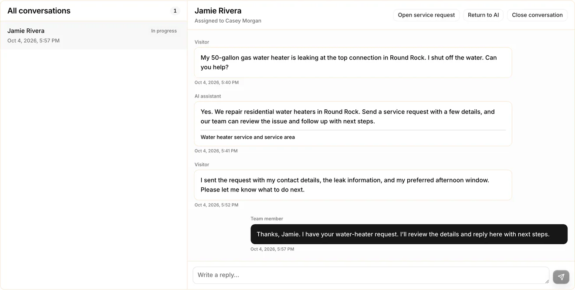
Task: Open service request for Jamie Rivera
Action: pos(426,15)
